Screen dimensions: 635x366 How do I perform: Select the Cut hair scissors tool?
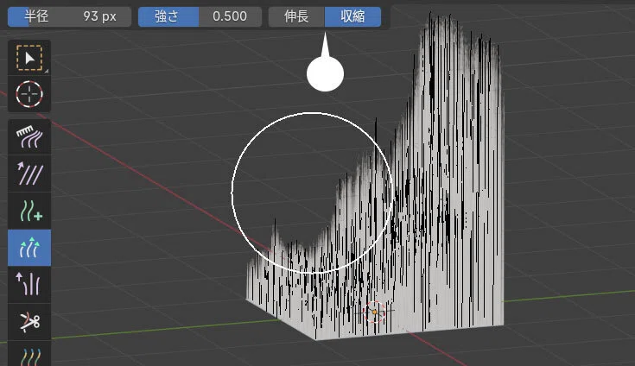(29, 322)
